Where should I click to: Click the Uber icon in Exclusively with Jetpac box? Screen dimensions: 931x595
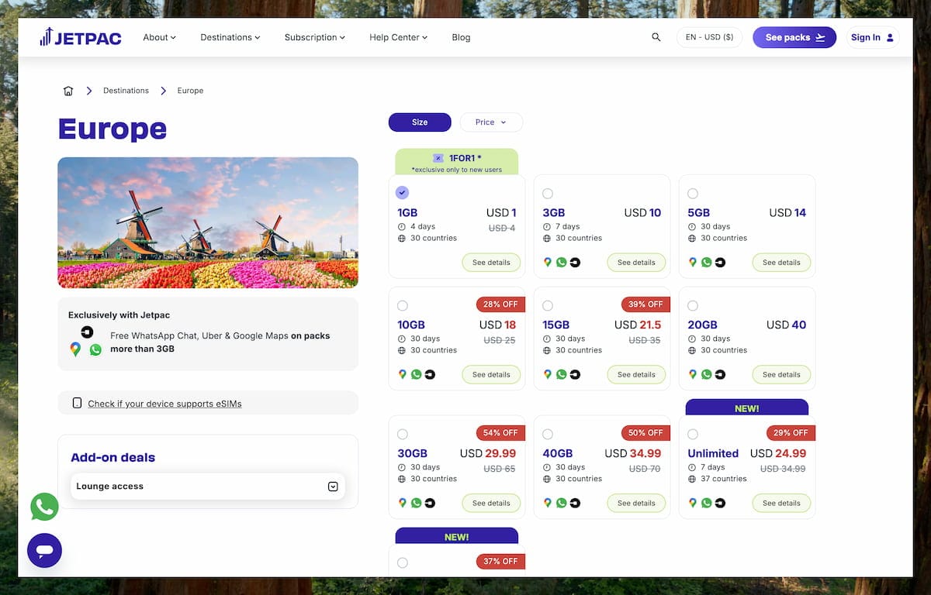87,332
